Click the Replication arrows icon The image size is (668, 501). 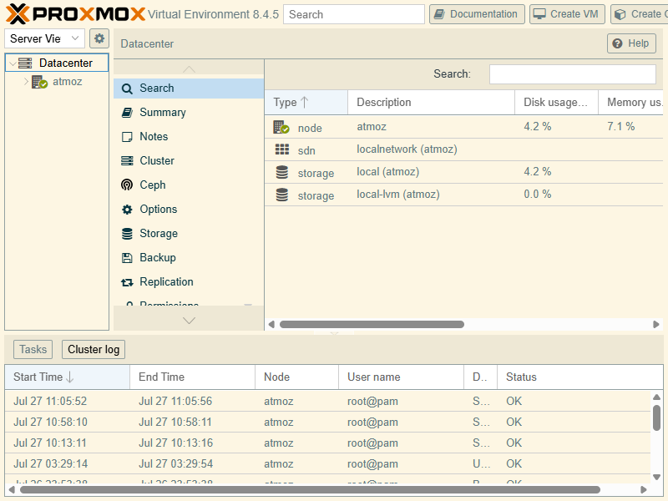127,282
